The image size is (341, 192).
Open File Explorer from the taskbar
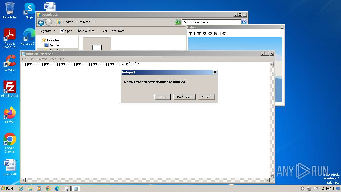tap(30, 189)
